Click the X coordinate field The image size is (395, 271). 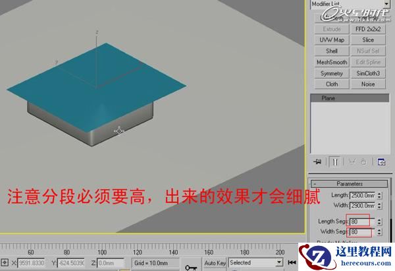click(31, 263)
